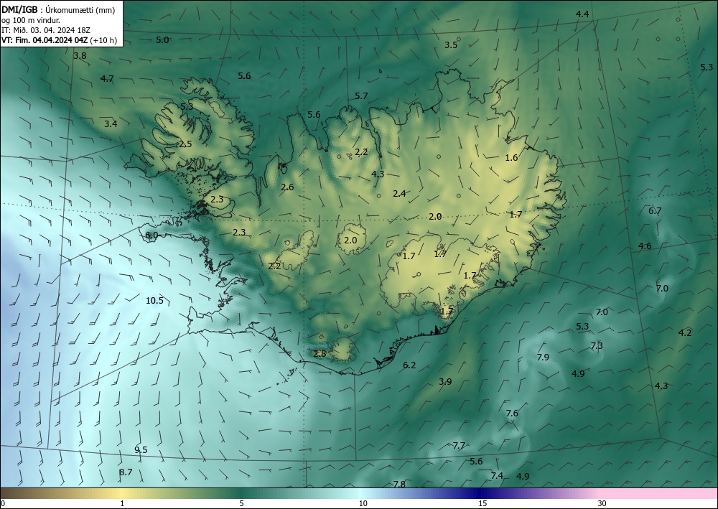Viewport: 718px width, 509px height.
Task: Click the 5.0 map value
Action: (162, 39)
